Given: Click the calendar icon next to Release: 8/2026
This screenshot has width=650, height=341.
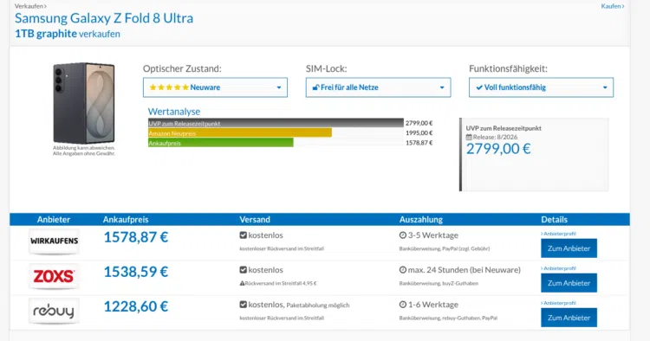Looking at the screenshot, I should click(469, 137).
